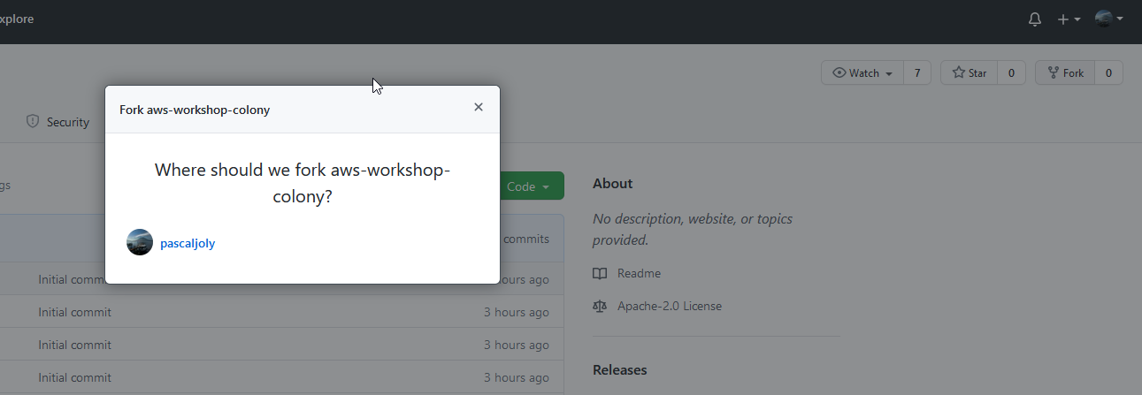The image size is (1142, 395).
Task: Open fork count next to Fork
Action: click(x=1108, y=72)
